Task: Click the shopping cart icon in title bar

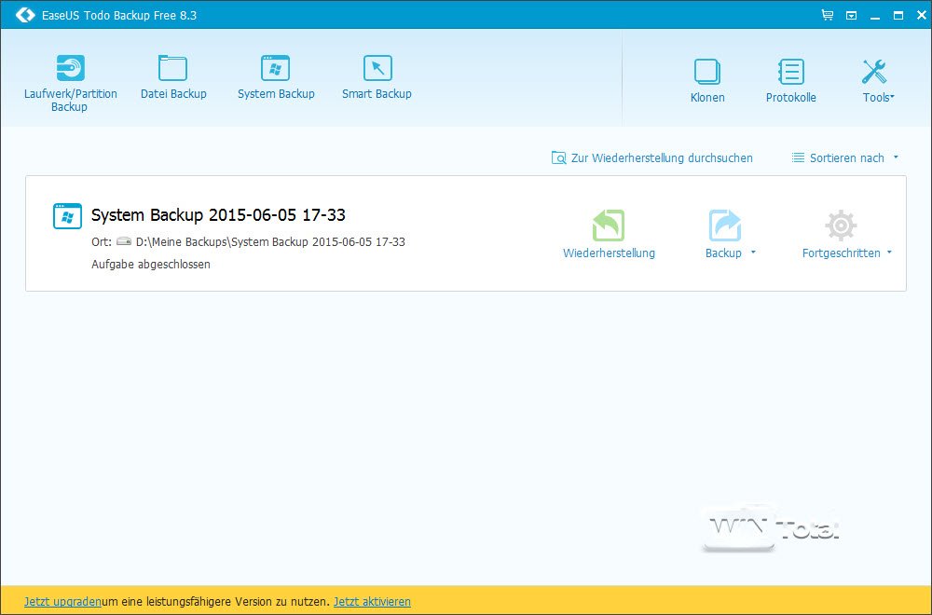Action: pyautogui.click(x=828, y=15)
